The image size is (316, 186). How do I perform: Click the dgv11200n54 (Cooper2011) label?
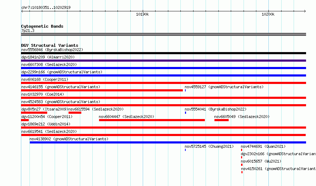(x=47, y=117)
